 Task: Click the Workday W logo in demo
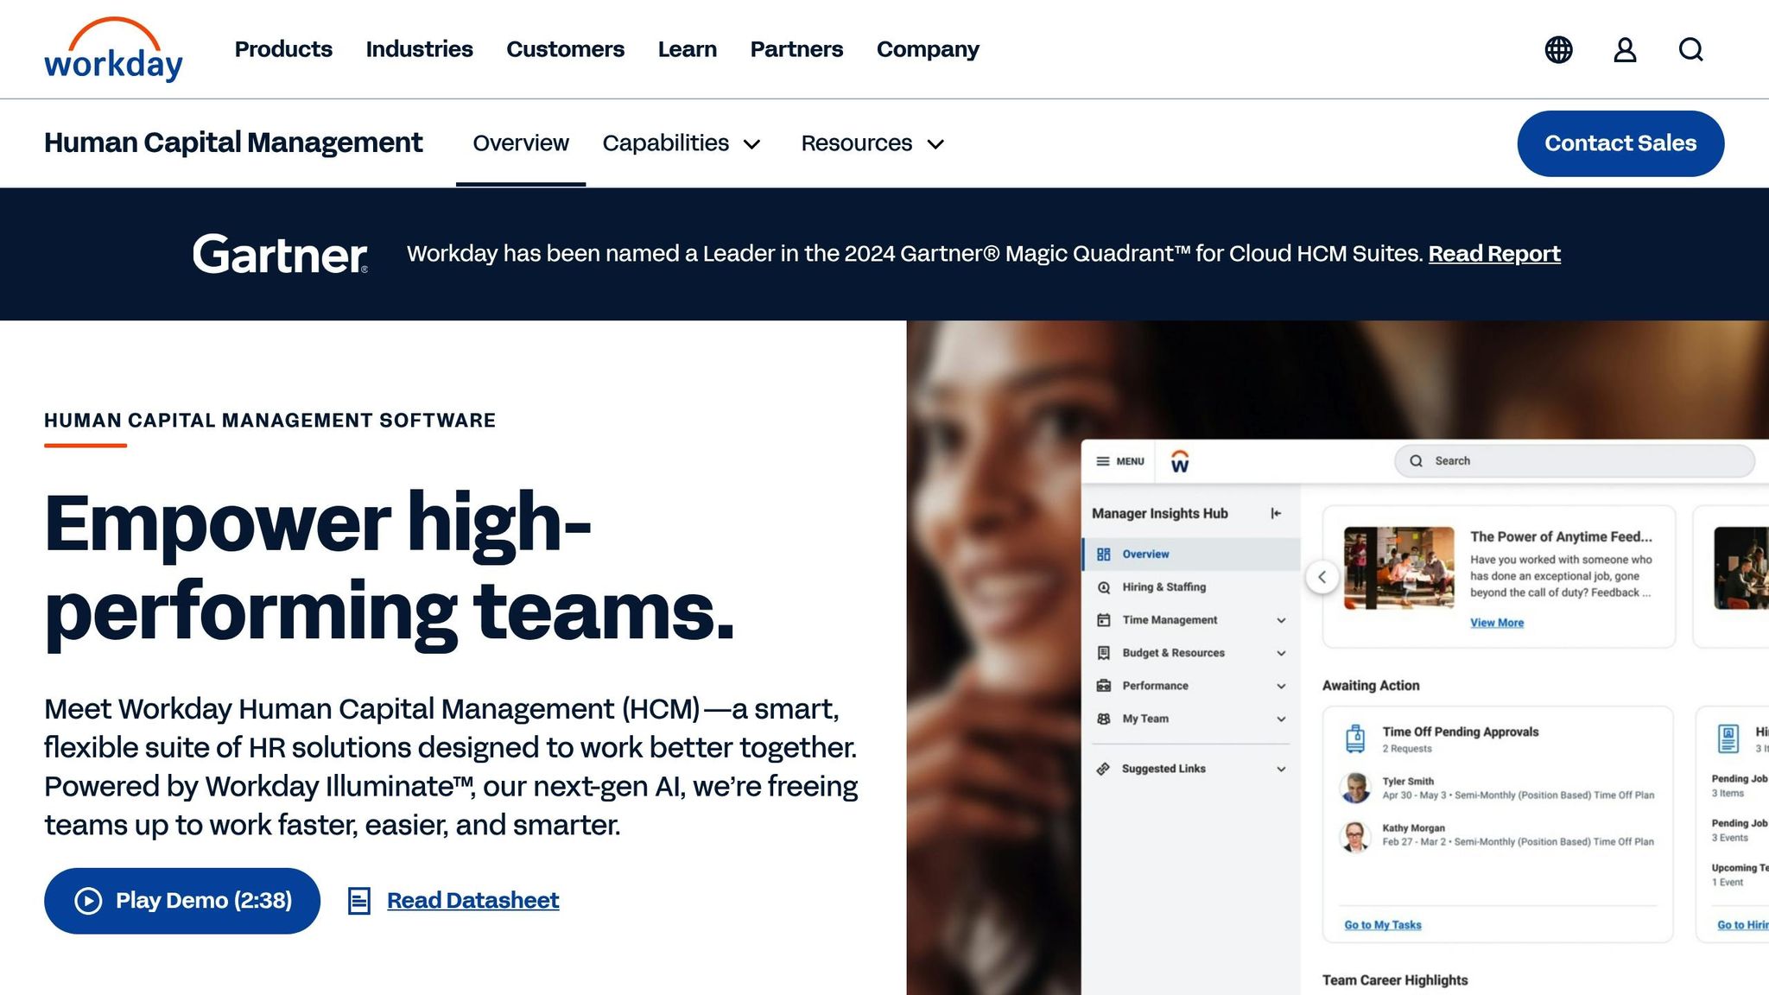coord(1180,461)
